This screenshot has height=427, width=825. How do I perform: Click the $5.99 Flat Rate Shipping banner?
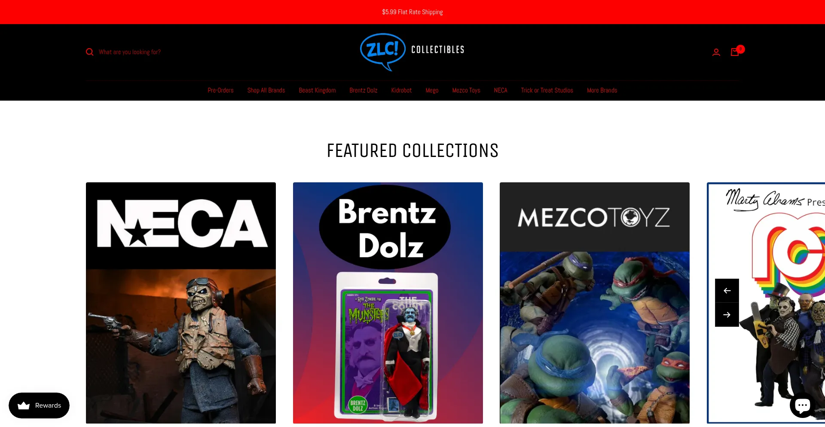click(x=412, y=12)
